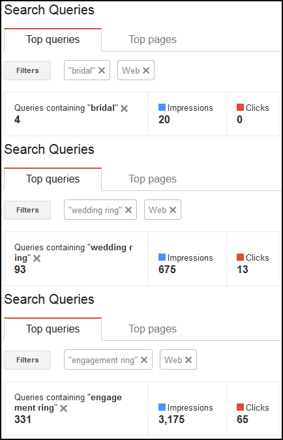Toggle blue Impressions swatch showing 20
This screenshot has height=440, width=283.
(x=162, y=108)
